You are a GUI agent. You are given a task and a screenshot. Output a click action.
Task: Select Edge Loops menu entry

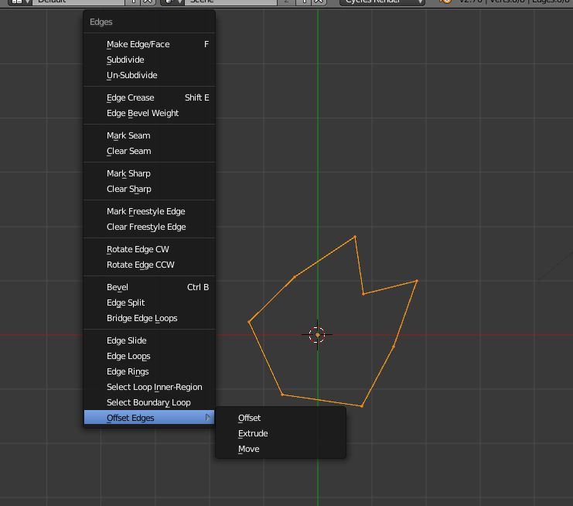click(x=149, y=356)
